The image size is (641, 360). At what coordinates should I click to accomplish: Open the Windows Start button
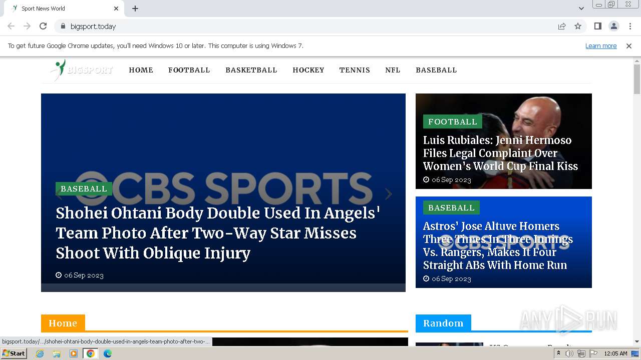(14, 353)
